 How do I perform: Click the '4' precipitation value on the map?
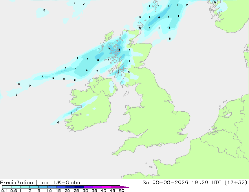coord(159,17)
